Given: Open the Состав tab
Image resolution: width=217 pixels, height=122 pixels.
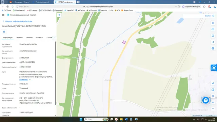Looking at the screenshot, I should point(49,38).
